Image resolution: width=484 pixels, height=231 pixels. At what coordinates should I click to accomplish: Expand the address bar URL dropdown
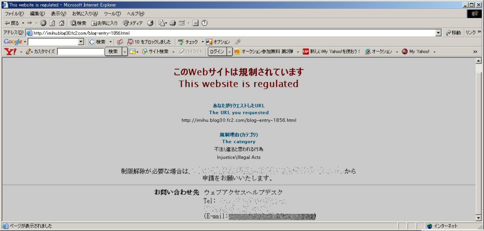(439, 33)
